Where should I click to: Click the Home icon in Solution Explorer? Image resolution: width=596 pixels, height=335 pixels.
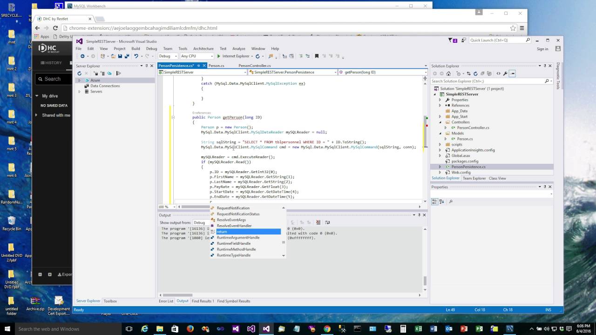(448, 74)
